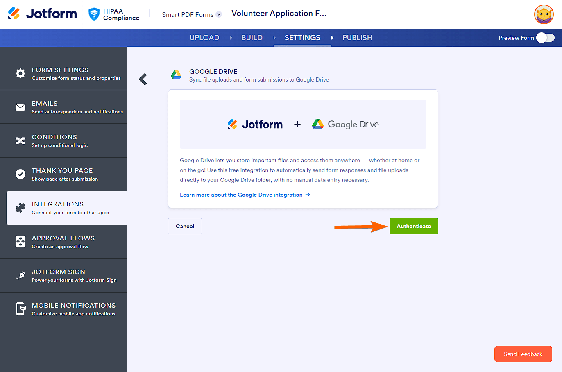Switch to the BUILD tab
Image resolution: width=562 pixels, height=372 pixels.
tap(252, 38)
